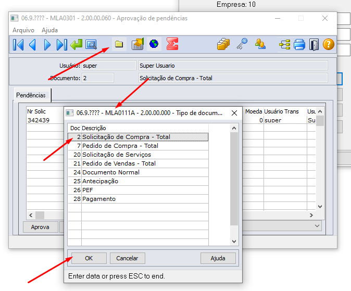Click the Doc column header
Viewport: 351px width, 291px height.
click(75, 128)
